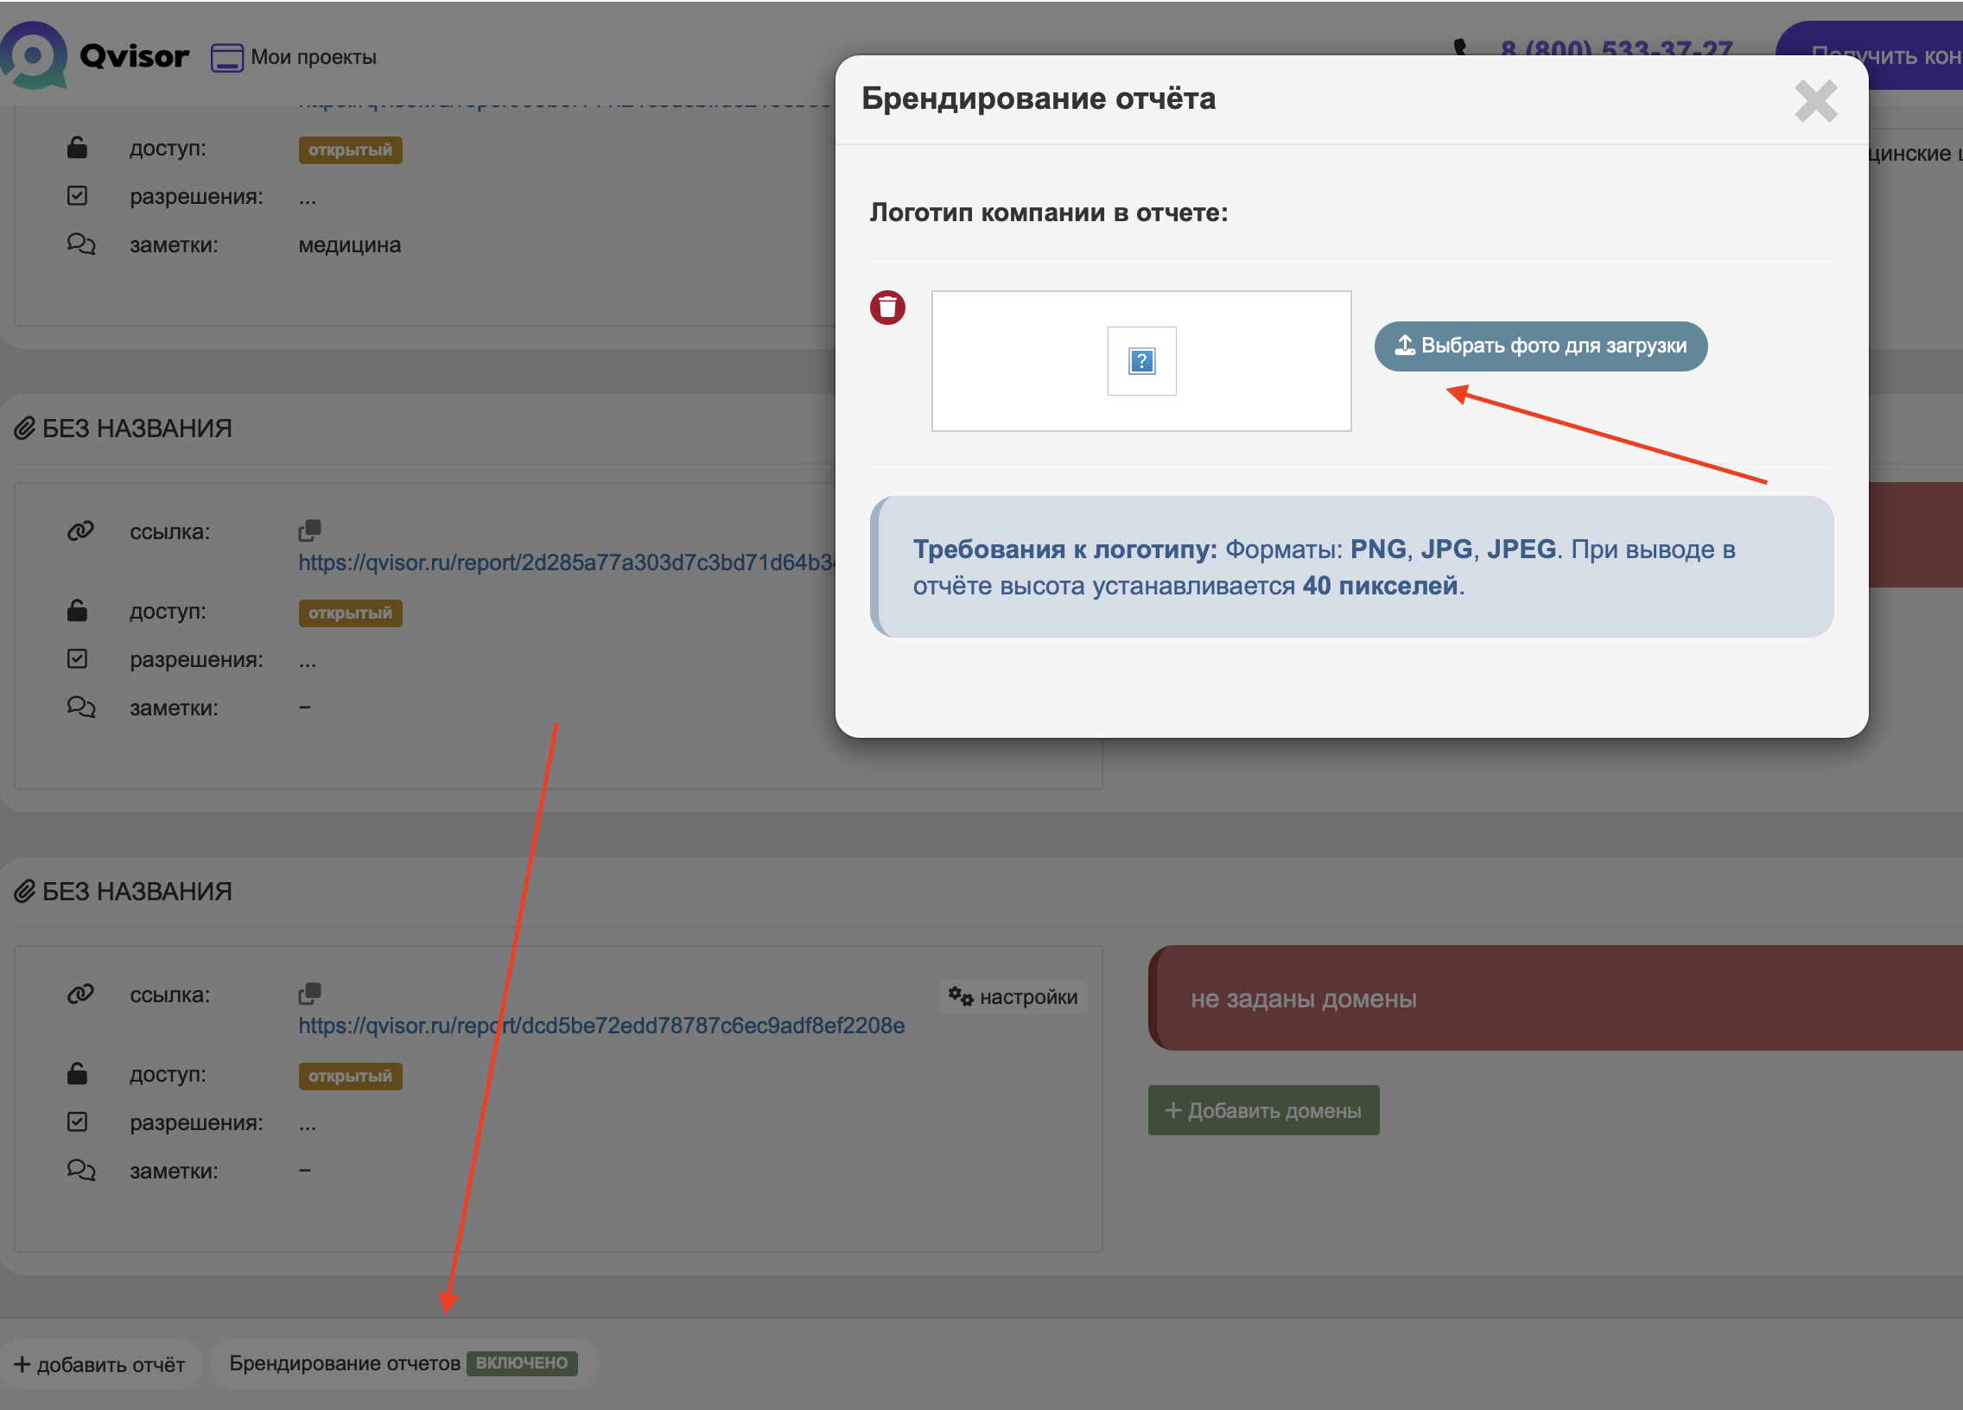Click the notes speech-bubble icon in the middle report

point(80,708)
